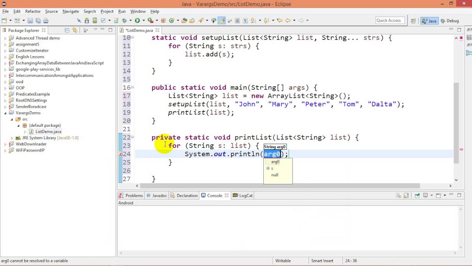Image resolution: width=472 pixels, height=266 pixels.
Task: Close the ListDemo.java editor tab
Action: 157,30
